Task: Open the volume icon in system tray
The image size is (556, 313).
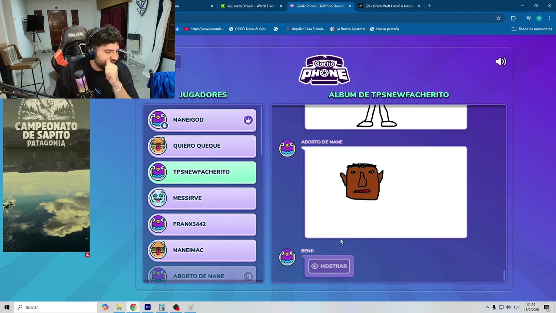Action: click(508, 307)
